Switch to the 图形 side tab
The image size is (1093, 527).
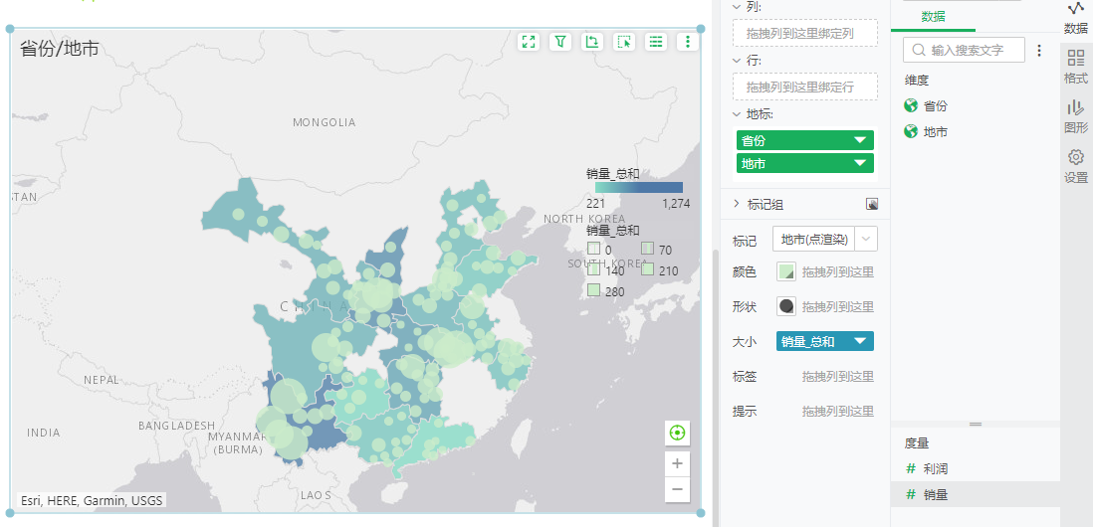tap(1076, 115)
